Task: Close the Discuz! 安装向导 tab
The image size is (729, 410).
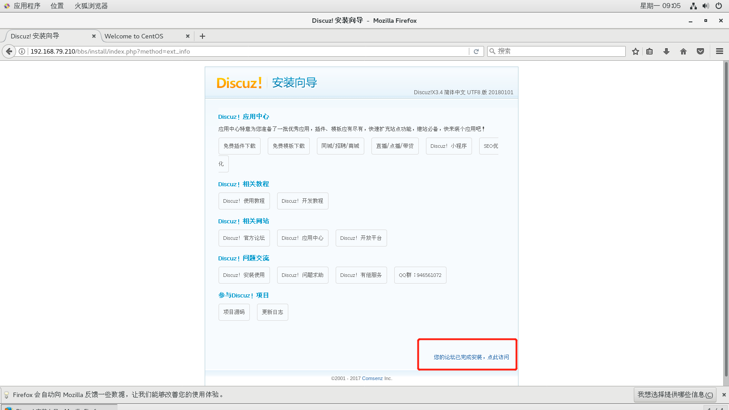Action: tap(94, 36)
